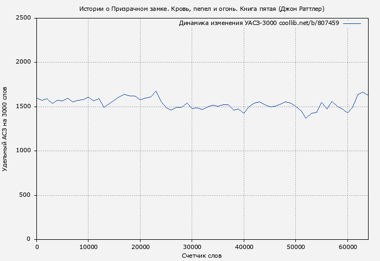380x261 pixels.
Task: Click the x-axis label Счетчик слов
Action: 202,255
